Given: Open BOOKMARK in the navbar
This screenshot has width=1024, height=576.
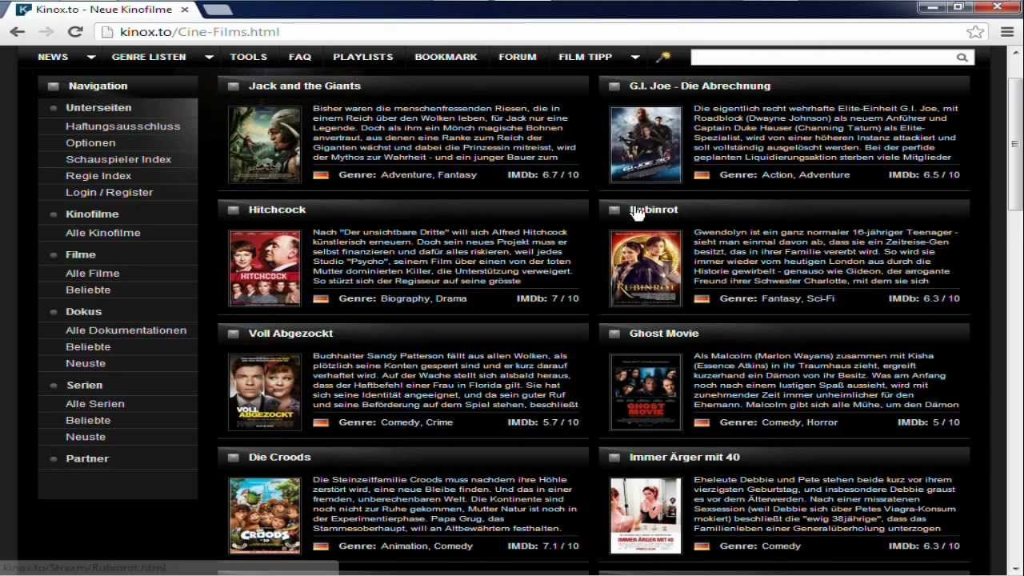Looking at the screenshot, I should pos(446,57).
